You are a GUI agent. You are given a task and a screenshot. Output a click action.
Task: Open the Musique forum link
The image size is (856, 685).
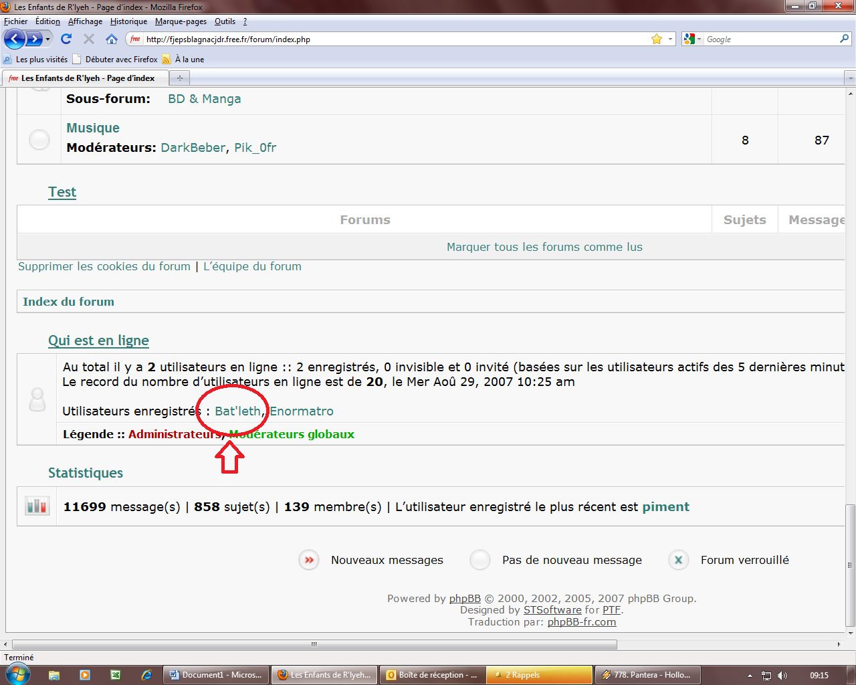pyautogui.click(x=93, y=128)
